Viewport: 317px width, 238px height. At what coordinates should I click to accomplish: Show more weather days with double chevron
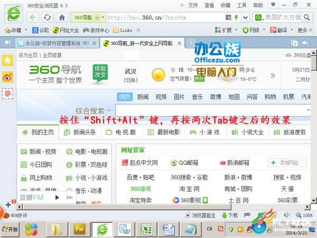[273, 76]
